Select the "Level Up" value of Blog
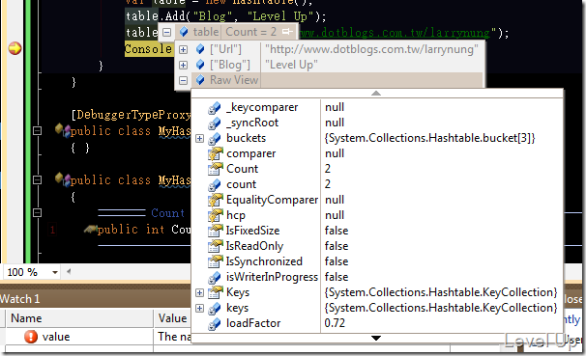This screenshot has height=356, width=586. [x=291, y=65]
